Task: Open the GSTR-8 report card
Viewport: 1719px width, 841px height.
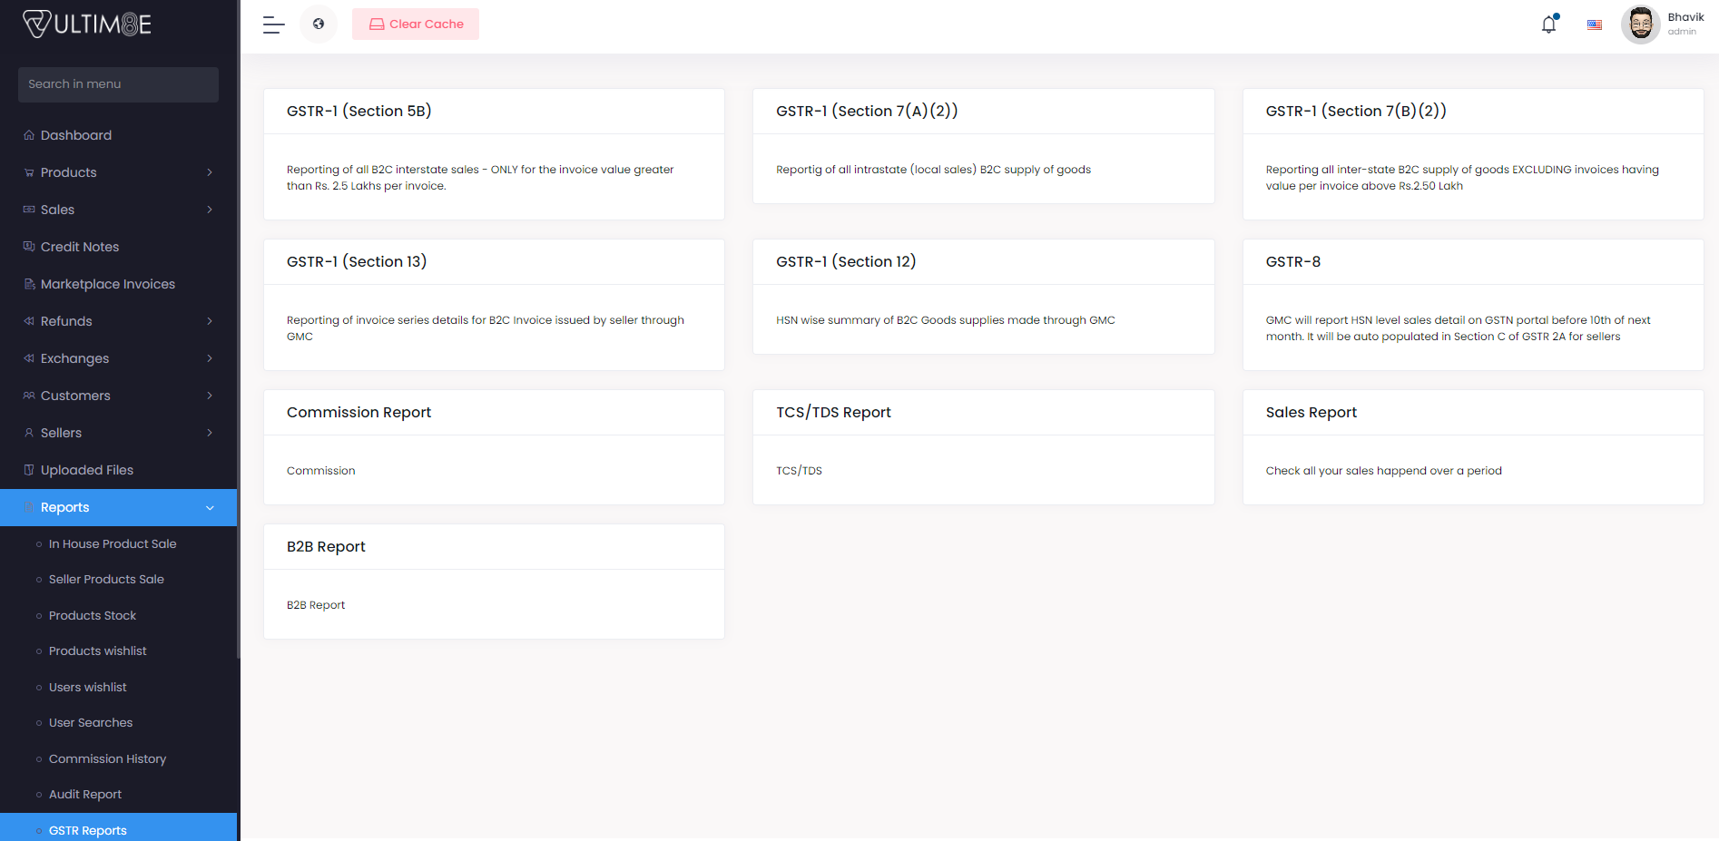Action: pos(1472,304)
